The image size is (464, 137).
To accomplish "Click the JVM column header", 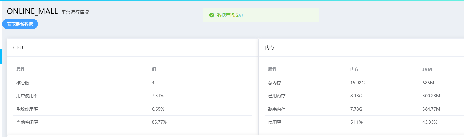I will [427, 69].
